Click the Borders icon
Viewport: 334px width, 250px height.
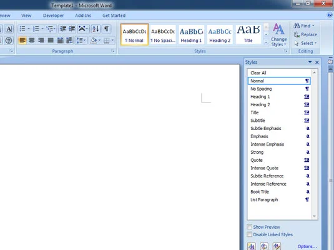pyautogui.click(x=107, y=41)
